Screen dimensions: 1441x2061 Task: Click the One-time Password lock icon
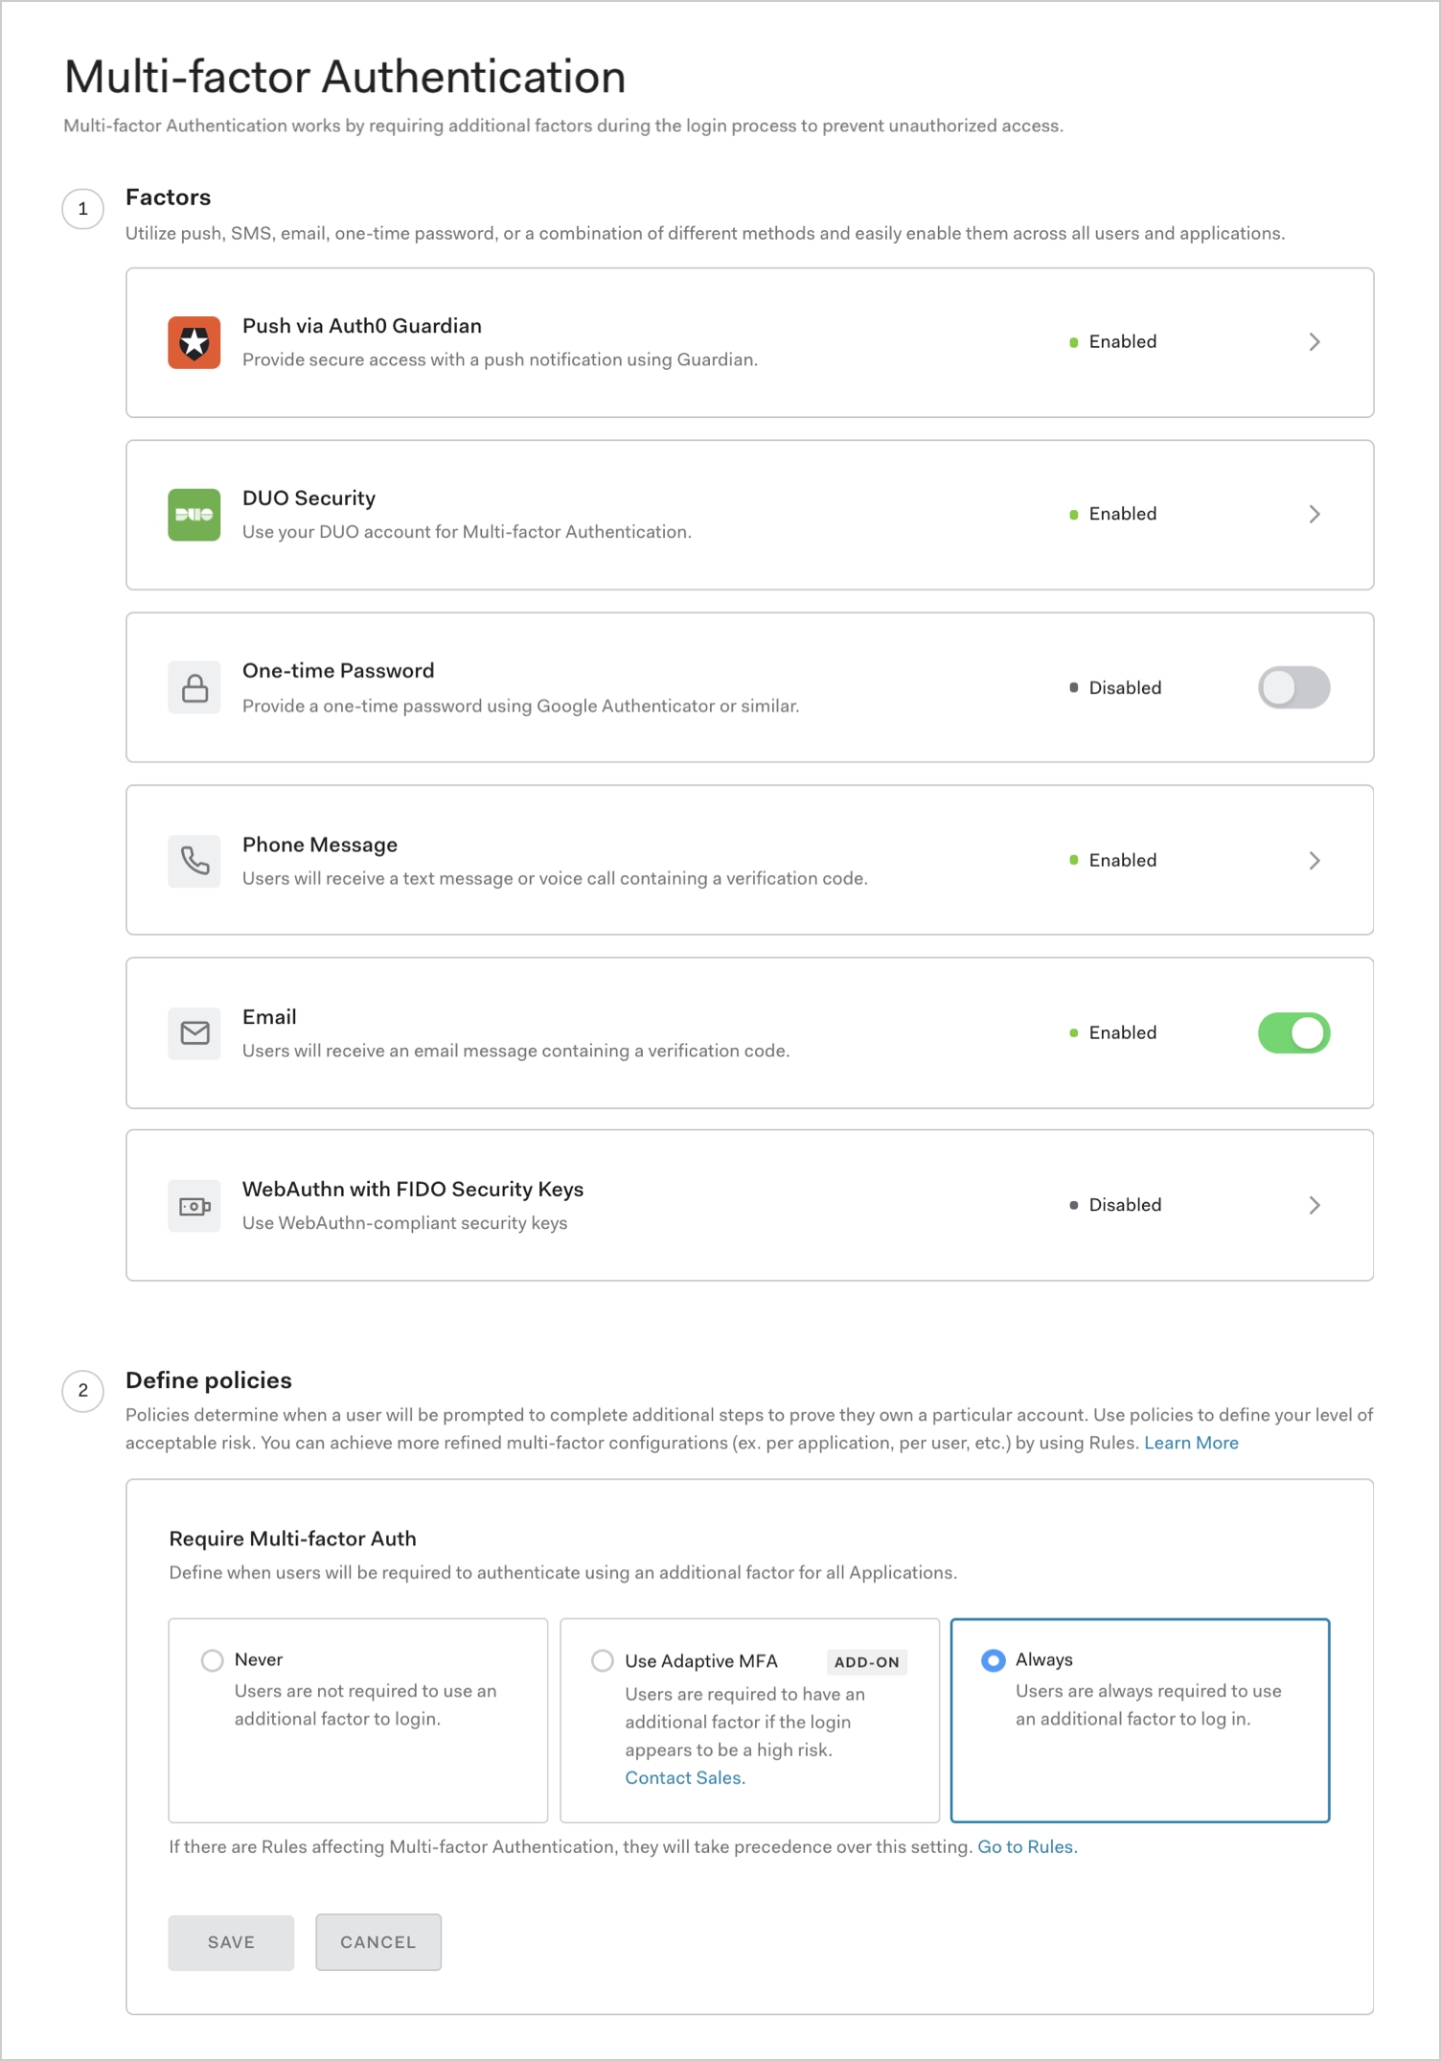click(x=194, y=687)
